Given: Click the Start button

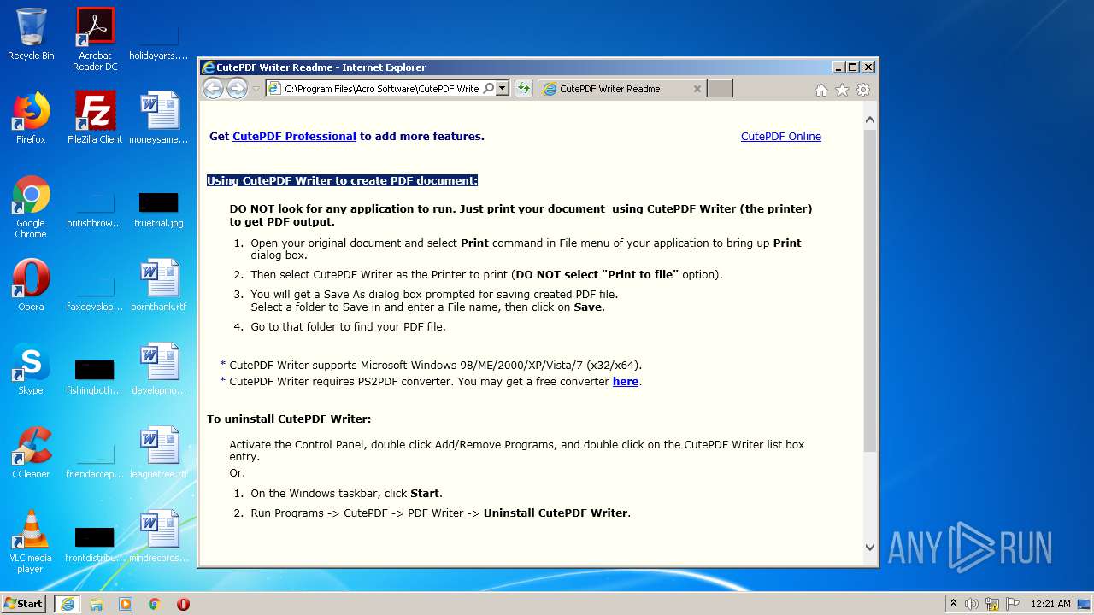Looking at the screenshot, I should pyautogui.click(x=24, y=604).
